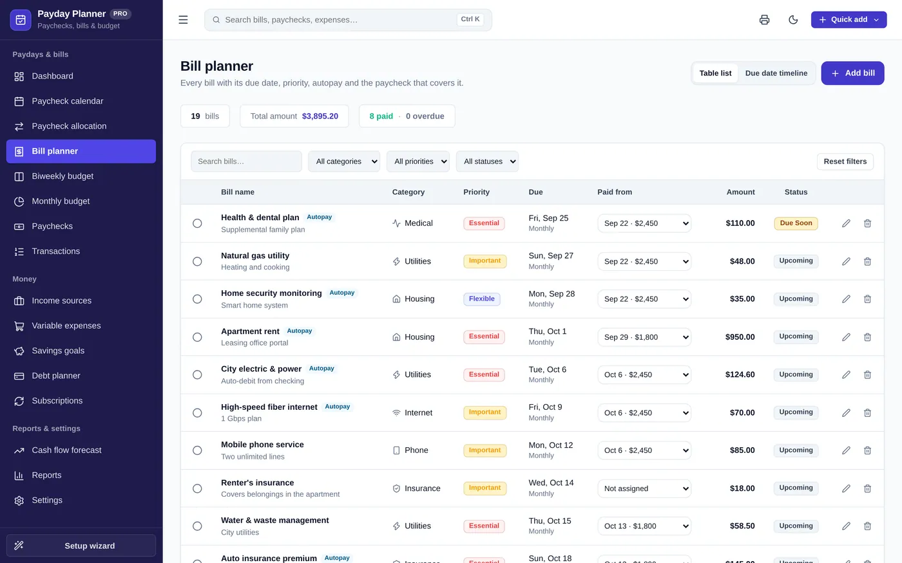Screen dimensions: 902x563
Task: Open Paid from dropdown for Apartment rent
Action: [644, 337]
